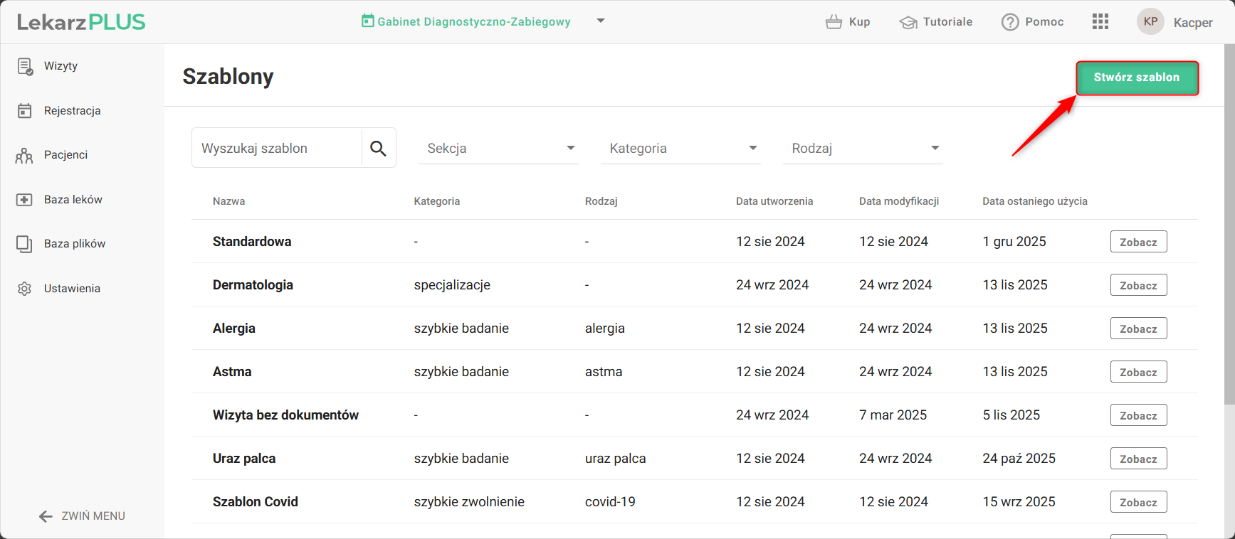Viewport: 1235px width, 539px height.
Task: Collapse sidebar with Zwiń menu
Action: click(82, 516)
